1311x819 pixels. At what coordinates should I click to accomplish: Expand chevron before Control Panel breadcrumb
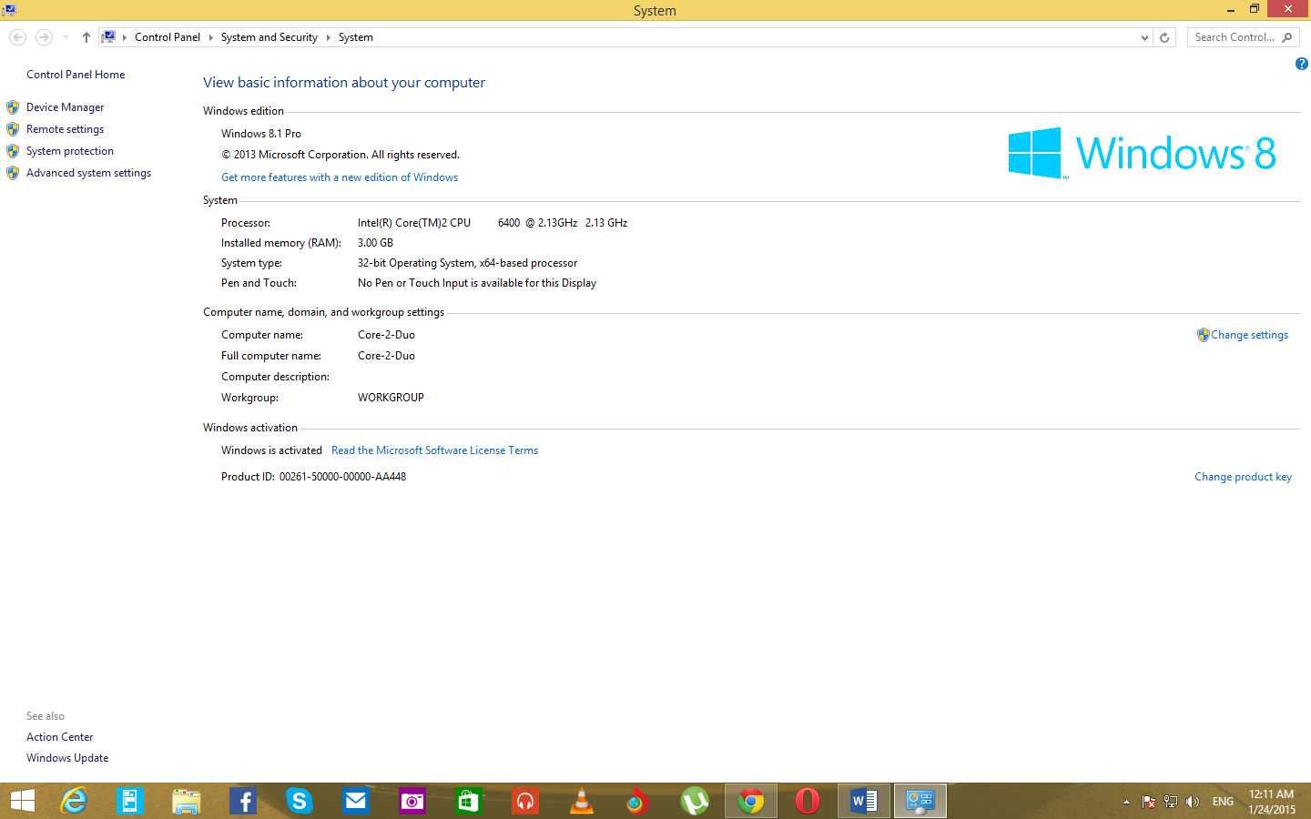(125, 37)
